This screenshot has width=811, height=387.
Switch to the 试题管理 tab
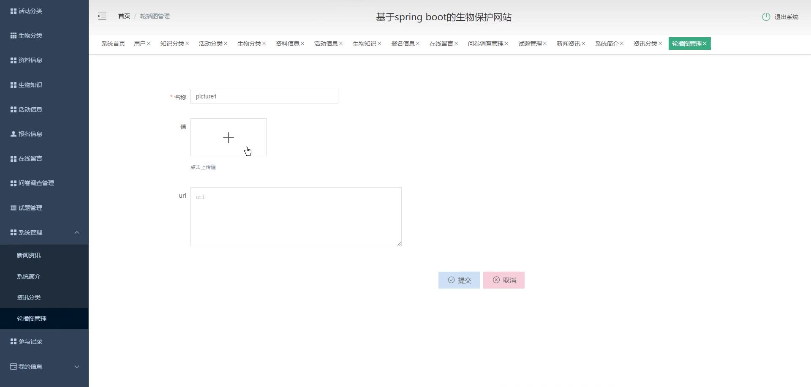530,44
